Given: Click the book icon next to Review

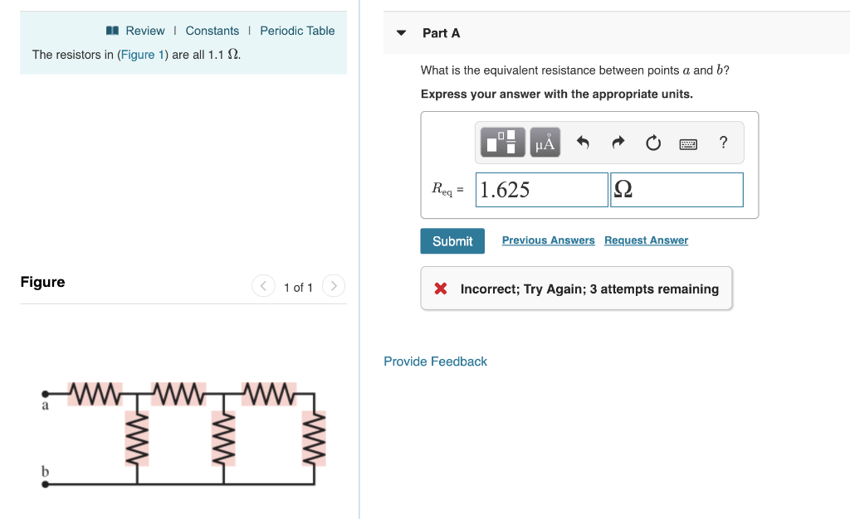Looking at the screenshot, I should pos(111,30).
